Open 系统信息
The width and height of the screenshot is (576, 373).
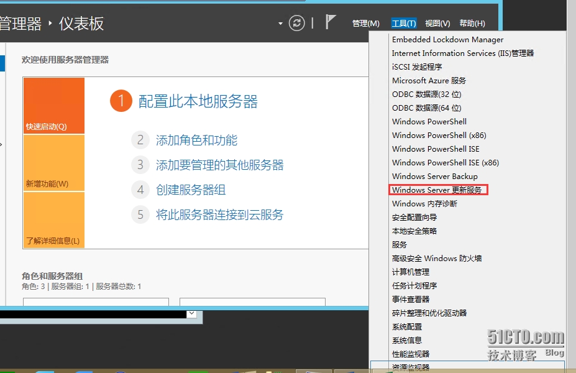click(407, 340)
